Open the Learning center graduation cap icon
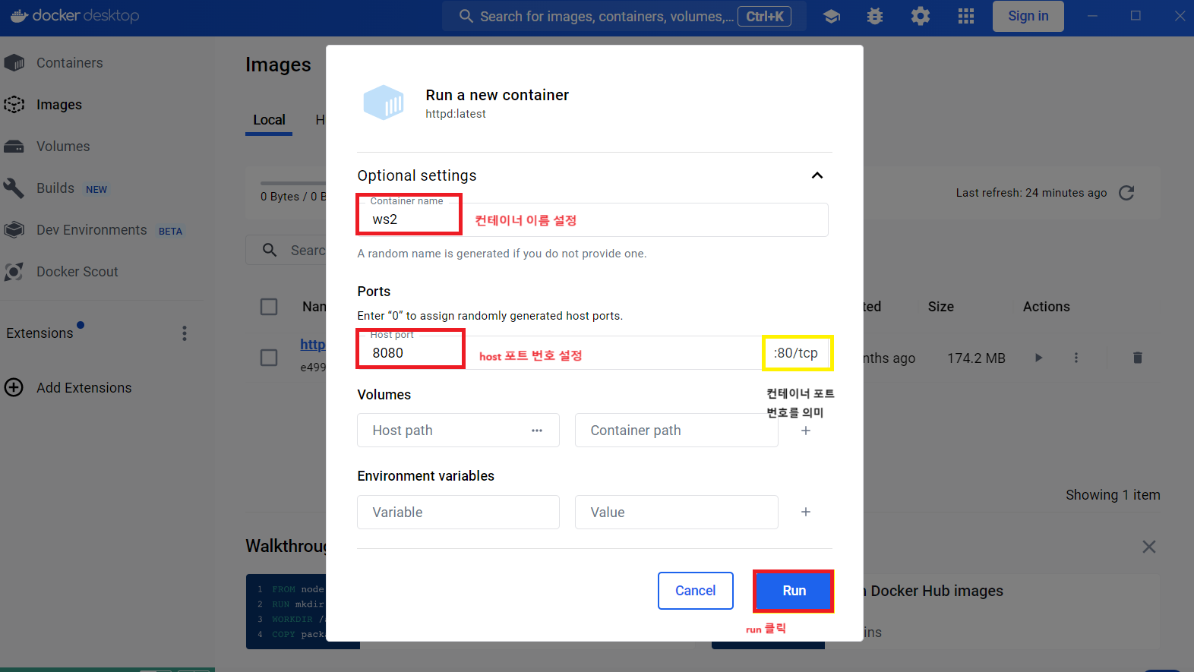 click(x=832, y=16)
